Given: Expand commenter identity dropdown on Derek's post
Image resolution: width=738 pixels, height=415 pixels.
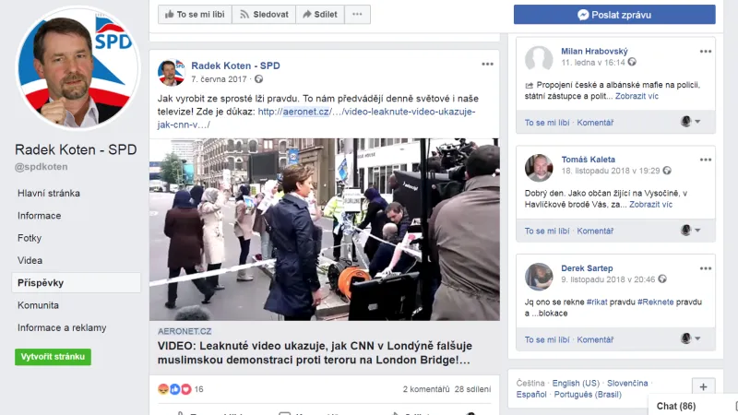Looking at the screenshot, I should (691, 339).
